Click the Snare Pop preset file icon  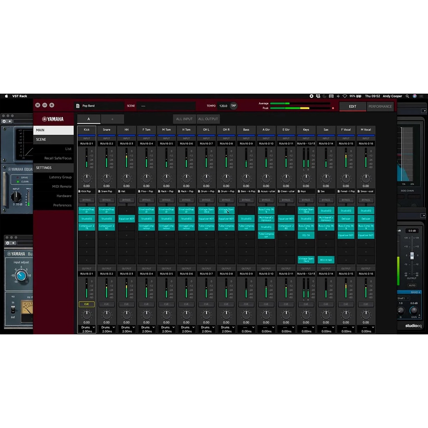(99, 191)
